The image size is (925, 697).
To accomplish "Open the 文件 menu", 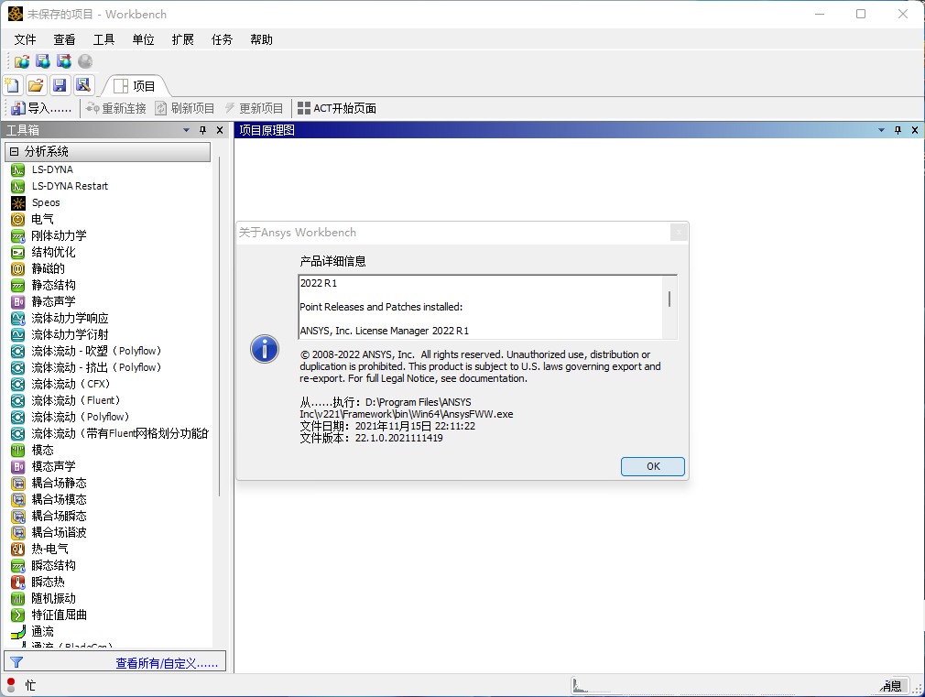I will pos(26,39).
